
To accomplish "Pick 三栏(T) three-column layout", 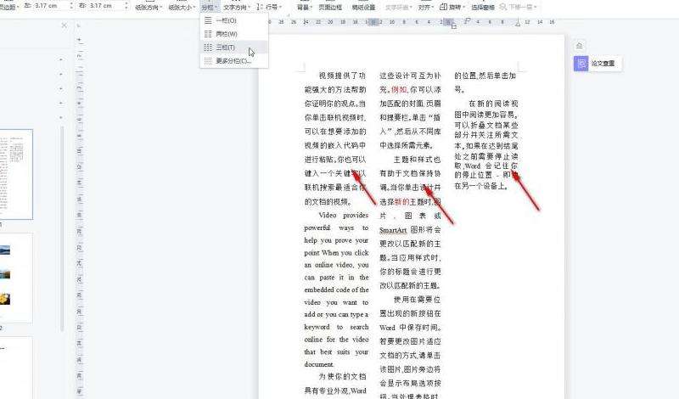I will tap(234, 48).
